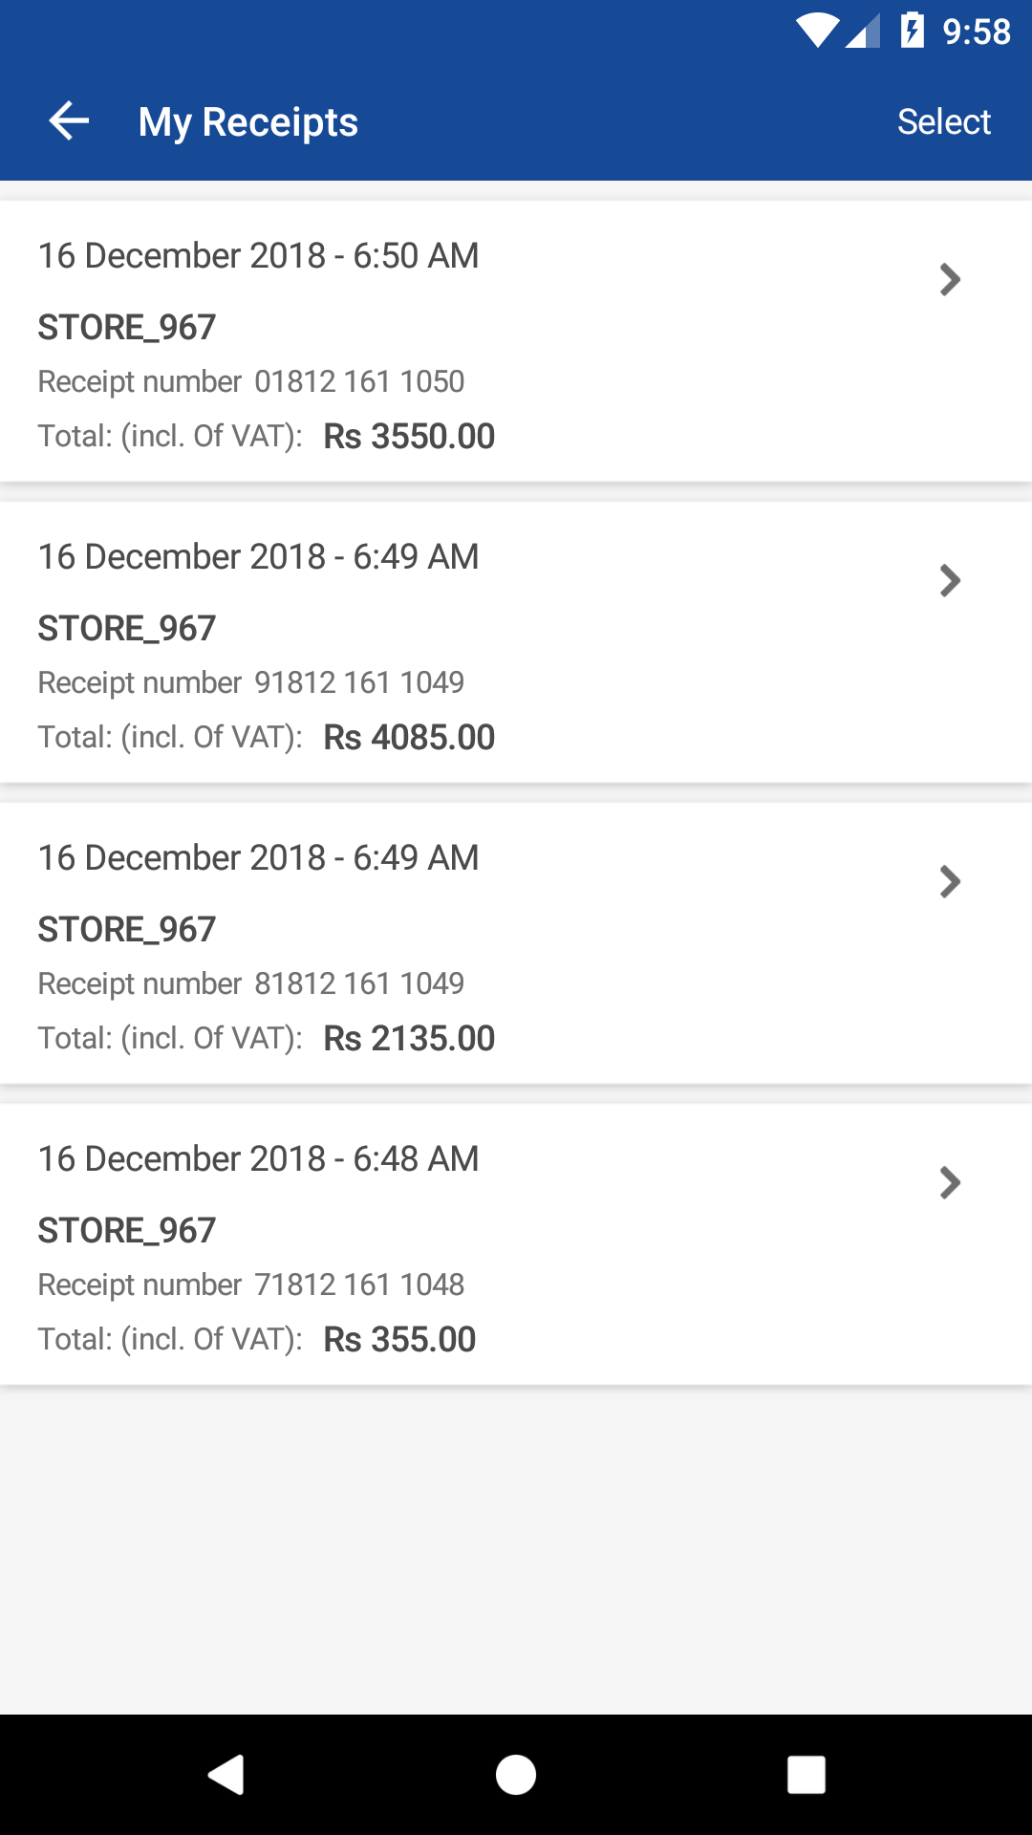Tap the 16 December 2018 - 6:50 AM date

pyautogui.click(x=258, y=256)
